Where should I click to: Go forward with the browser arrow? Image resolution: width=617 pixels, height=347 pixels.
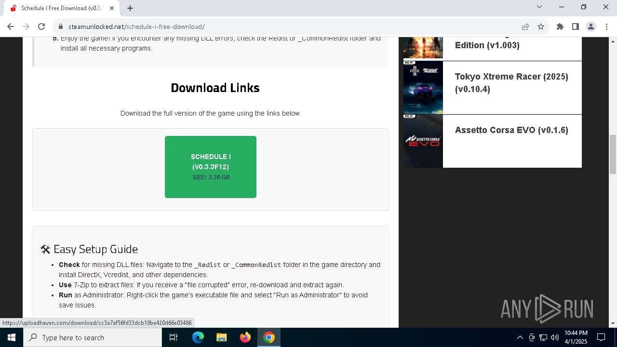[x=26, y=27]
